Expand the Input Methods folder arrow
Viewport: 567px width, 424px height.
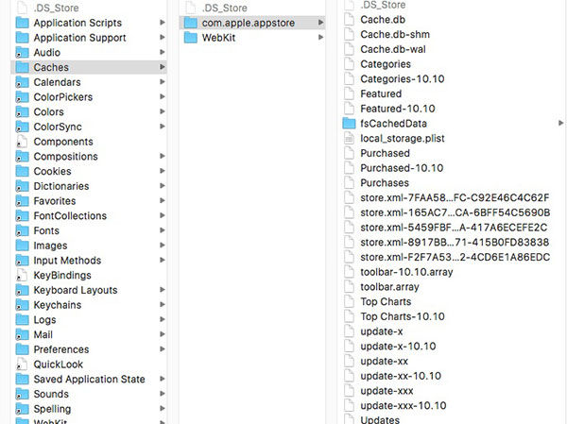pos(163,260)
